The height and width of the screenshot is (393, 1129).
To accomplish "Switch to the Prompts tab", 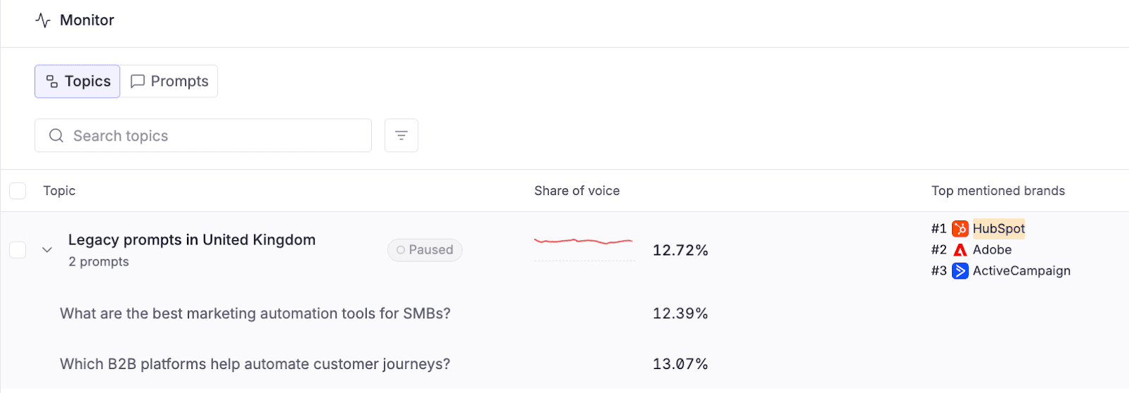I will [169, 82].
